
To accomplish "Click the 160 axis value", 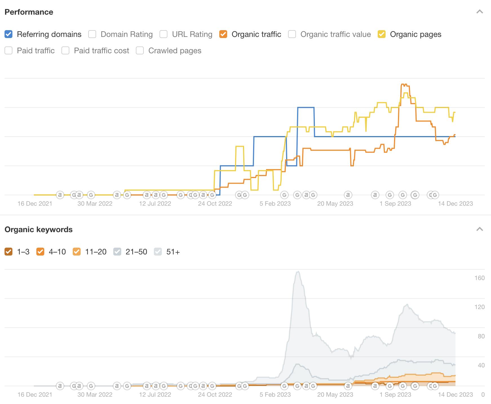I will (x=479, y=278).
